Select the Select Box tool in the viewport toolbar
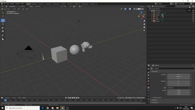Viewport: 195px width, 110px height. point(3,13)
